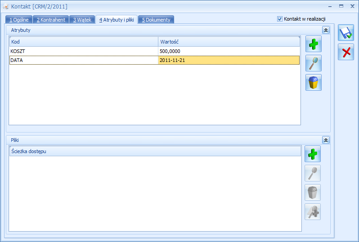This screenshot has height=242, width=359.
Task: Click the value 500,0000
Action: 170,51
